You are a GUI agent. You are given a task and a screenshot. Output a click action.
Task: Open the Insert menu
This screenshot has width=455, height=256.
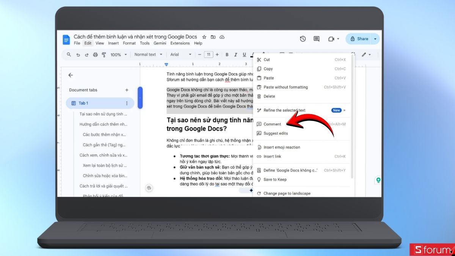click(x=113, y=43)
